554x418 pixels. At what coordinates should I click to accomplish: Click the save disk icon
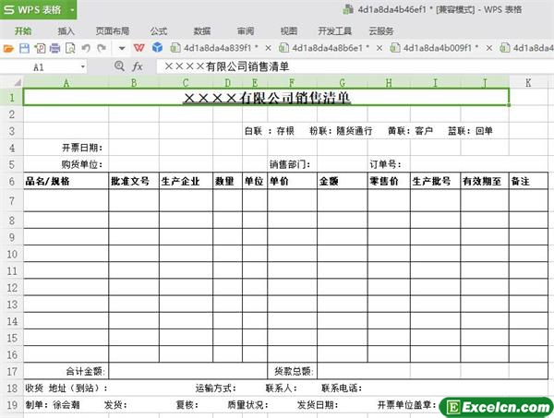click(24, 48)
